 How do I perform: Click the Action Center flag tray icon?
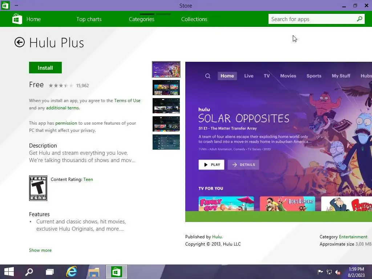tap(320, 272)
